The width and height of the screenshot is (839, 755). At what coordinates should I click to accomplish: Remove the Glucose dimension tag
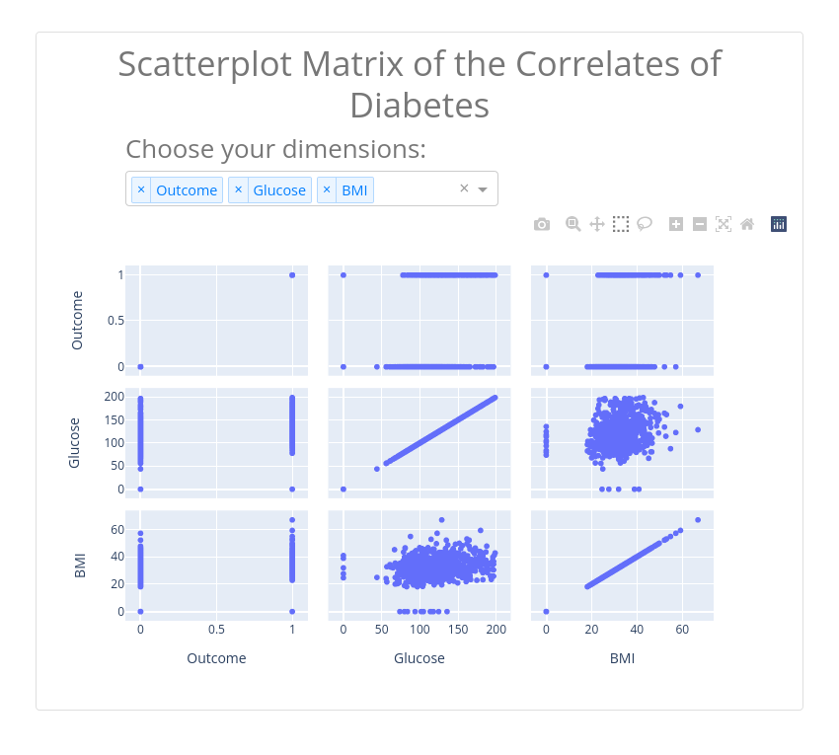tap(238, 189)
